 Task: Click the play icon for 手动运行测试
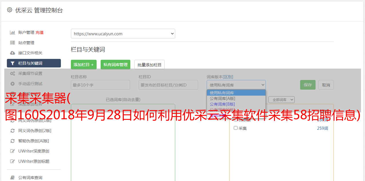[x=13, y=84]
